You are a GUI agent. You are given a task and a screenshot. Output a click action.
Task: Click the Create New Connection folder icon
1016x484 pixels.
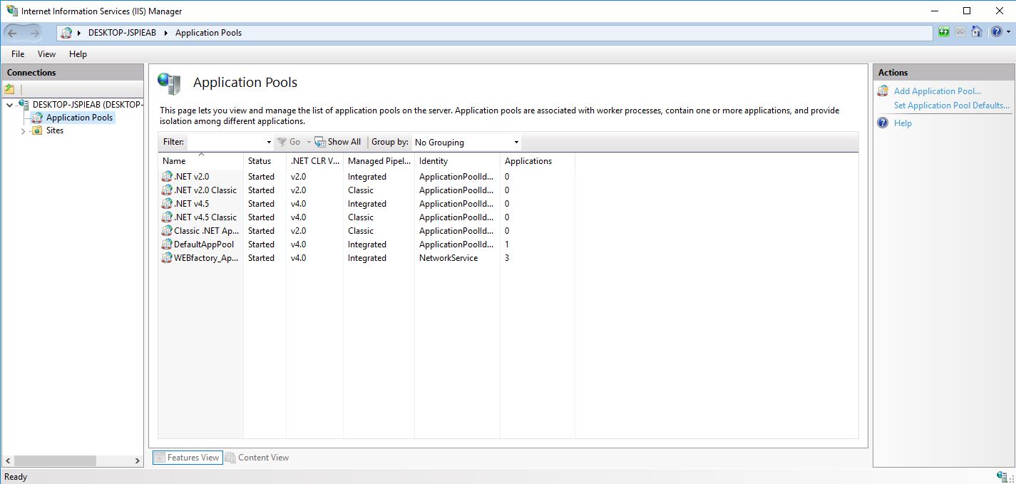9,88
